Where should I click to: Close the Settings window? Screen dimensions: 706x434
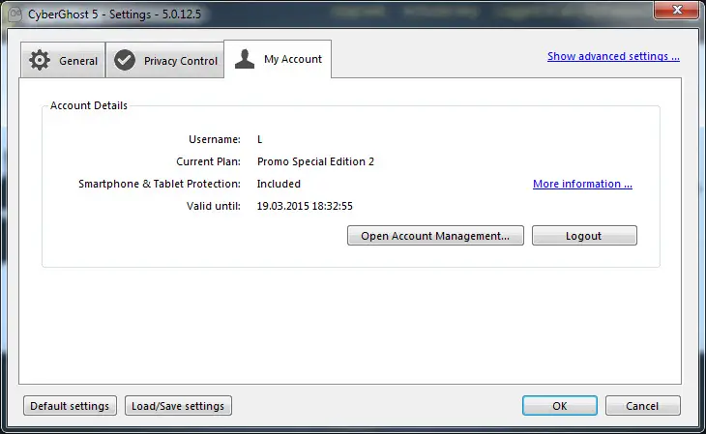point(676,10)
